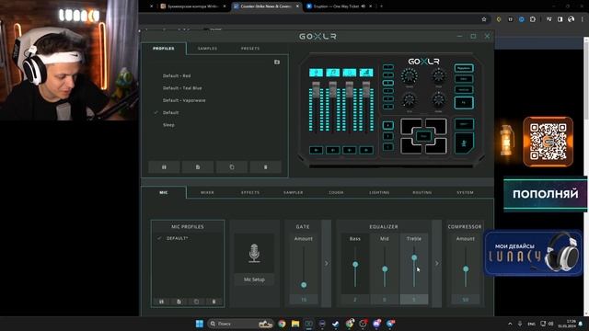Click the center Clear sampler button

coord(423,136)
